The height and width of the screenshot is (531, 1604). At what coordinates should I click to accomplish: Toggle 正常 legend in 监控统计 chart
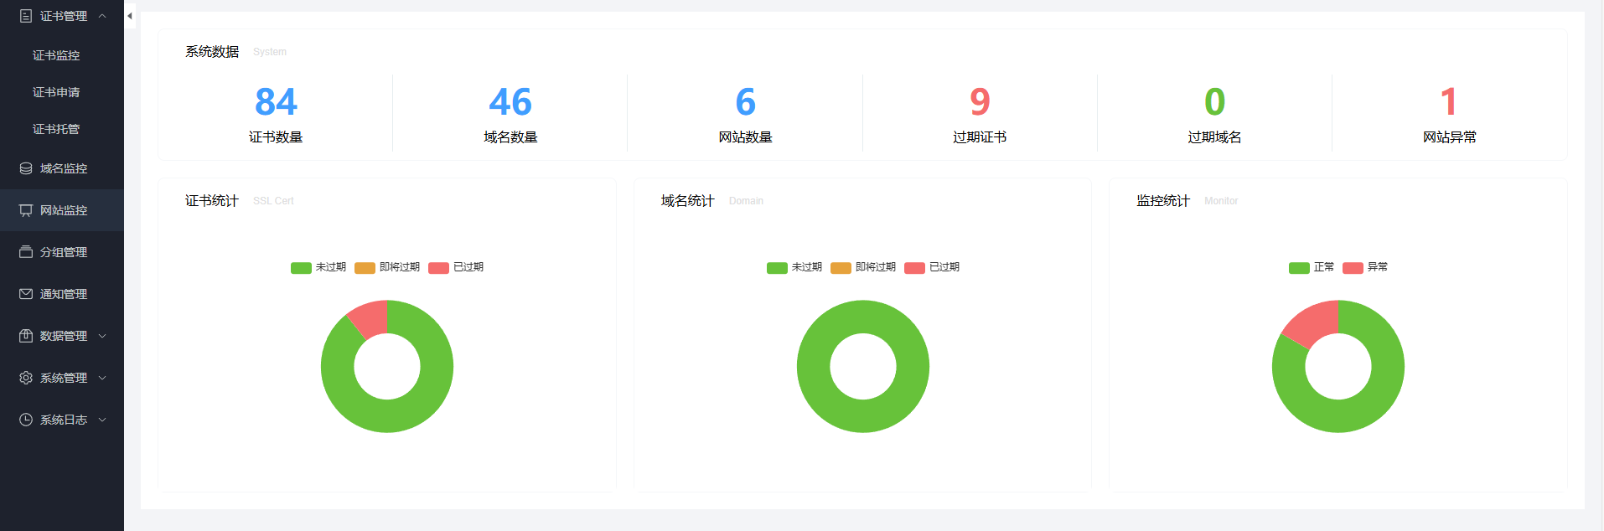click(x=1312, y=267)
